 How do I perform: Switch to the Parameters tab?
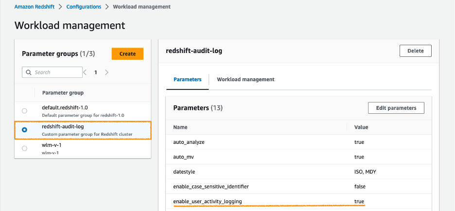point(187,79)
